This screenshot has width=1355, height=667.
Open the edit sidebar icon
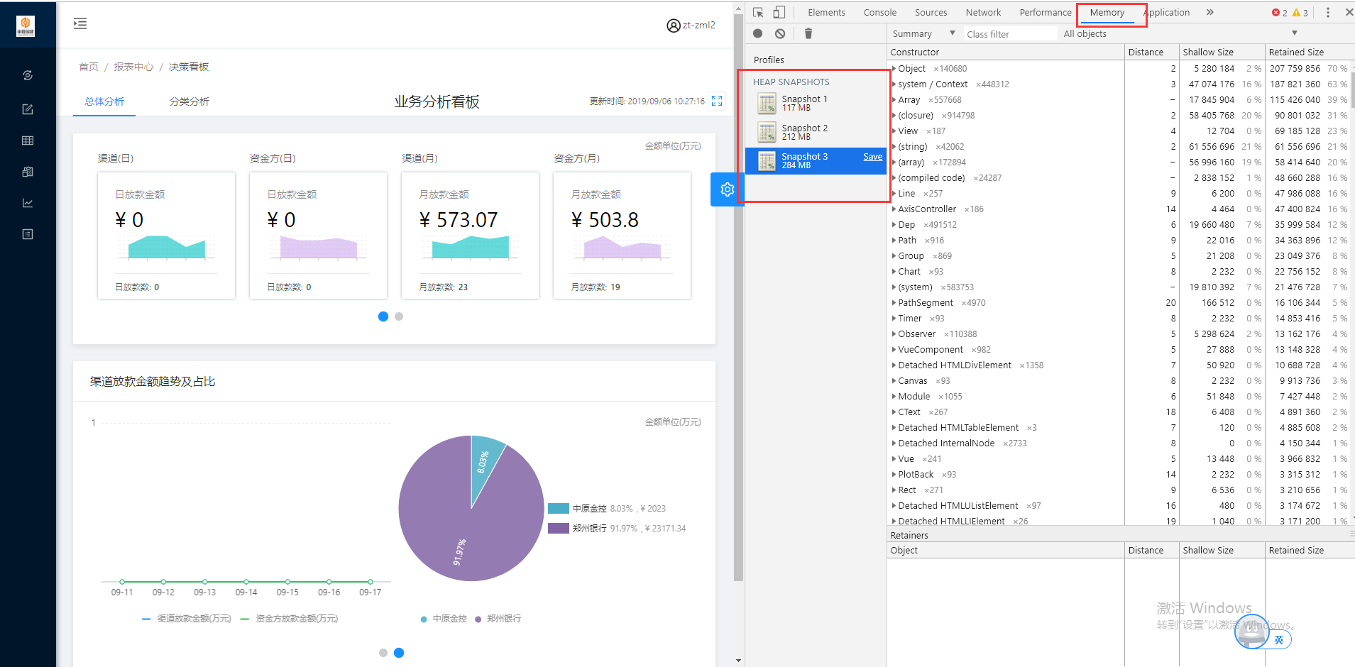tap(28, 109)
